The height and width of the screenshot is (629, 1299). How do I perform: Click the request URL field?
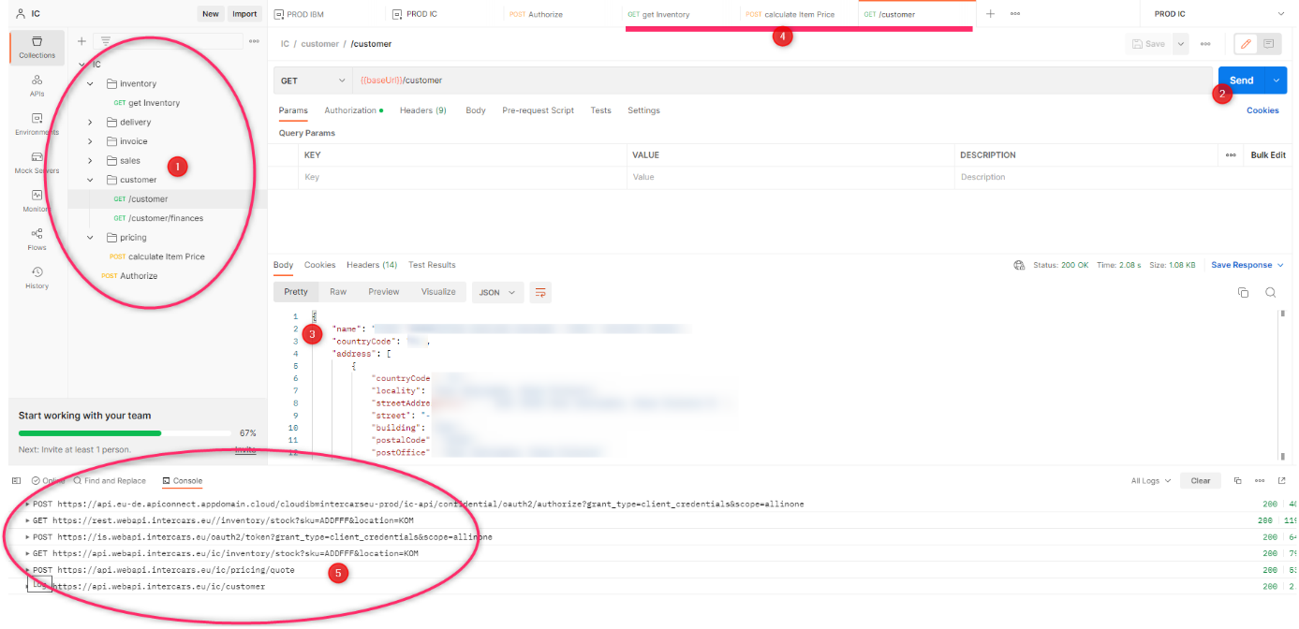[x=783, y=80]
